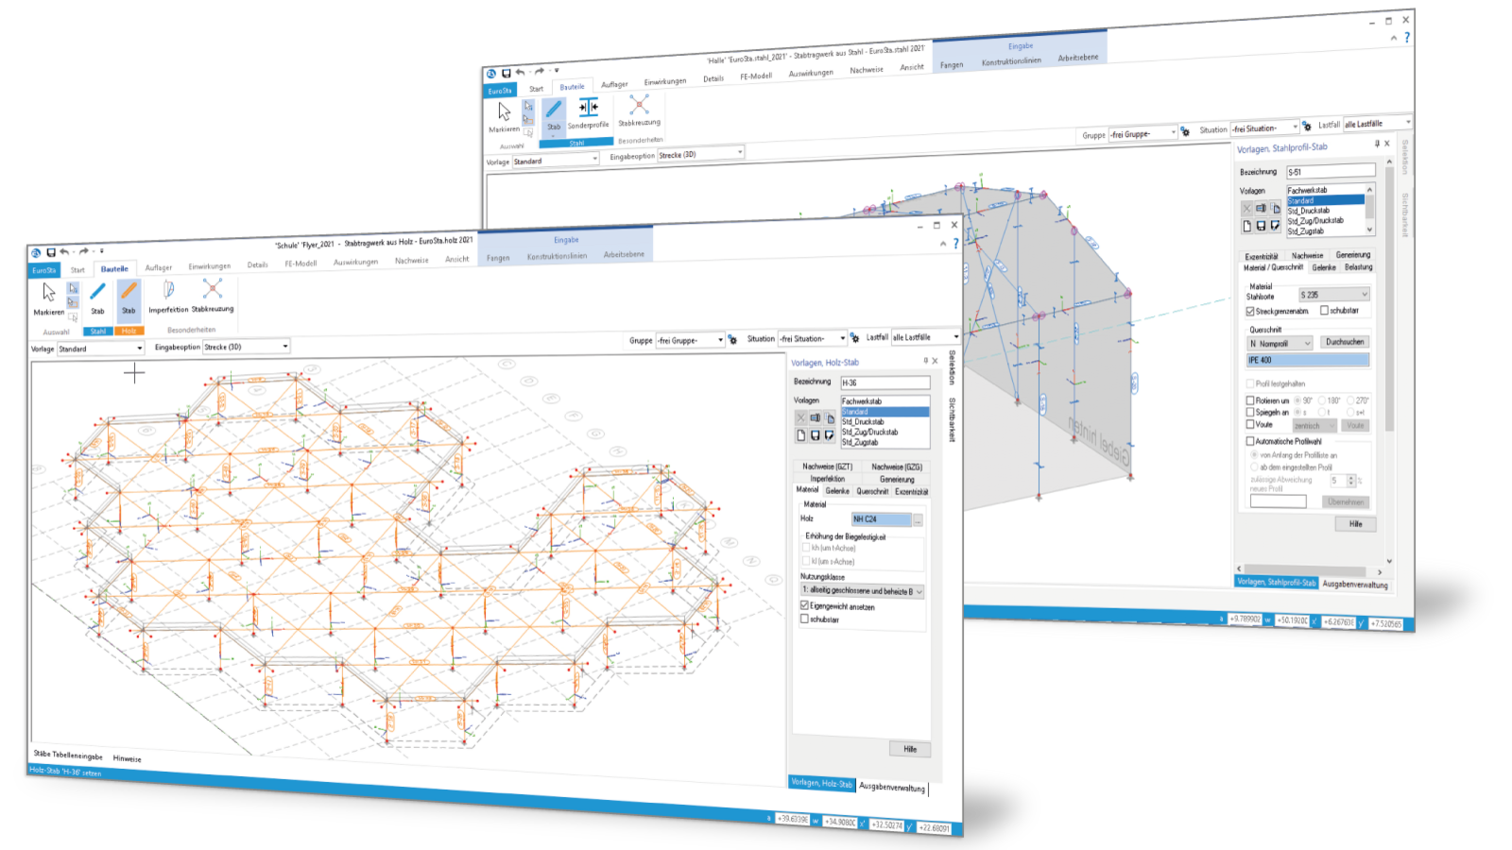Open FE-Modell ribbon tab in holz window

pyautogui.click(x=301, y=263)
